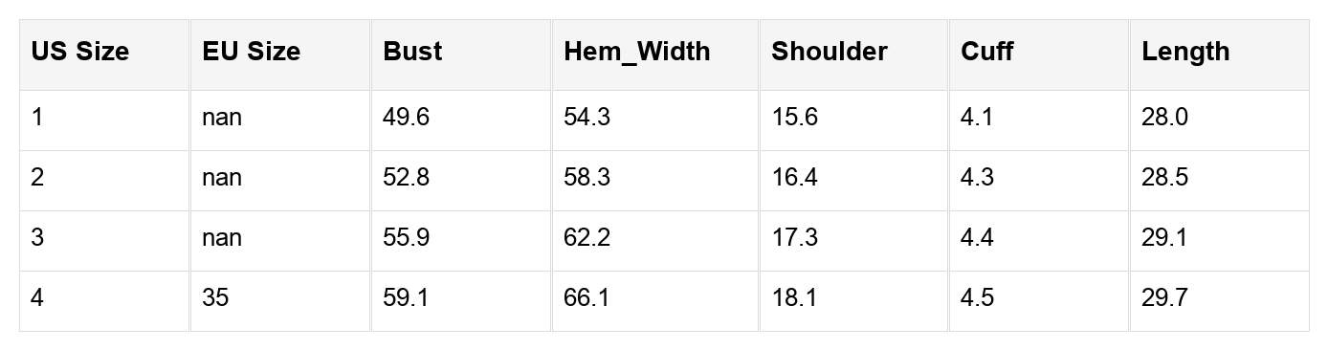Click the Shoulder column header
Image resolution: width=1328 pixels, height=350 pixels.
point(830,52)
